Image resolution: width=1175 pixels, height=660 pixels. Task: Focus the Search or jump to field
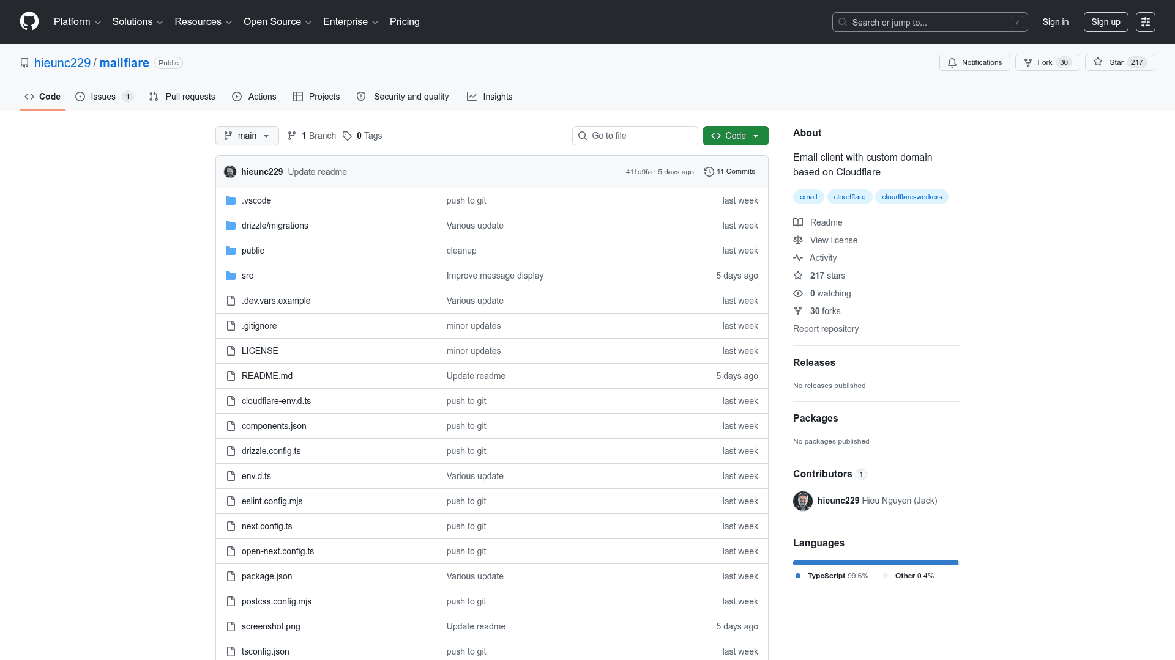click(930, 22)
